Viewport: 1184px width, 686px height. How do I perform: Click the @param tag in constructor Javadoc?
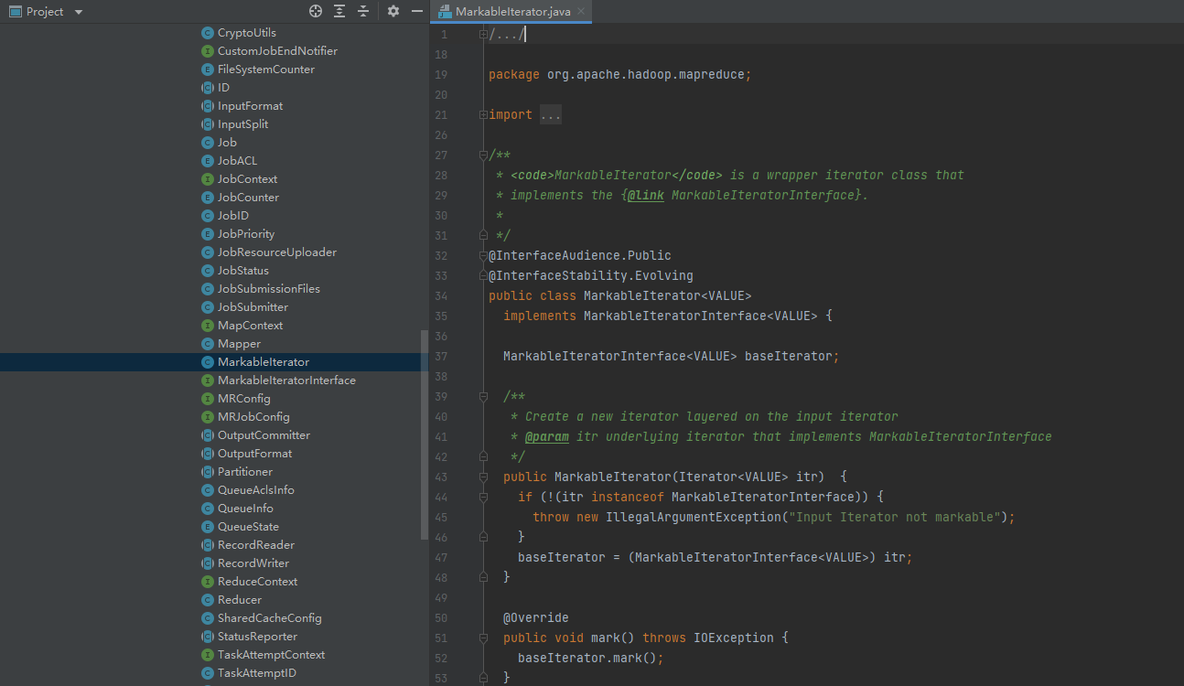547,436
